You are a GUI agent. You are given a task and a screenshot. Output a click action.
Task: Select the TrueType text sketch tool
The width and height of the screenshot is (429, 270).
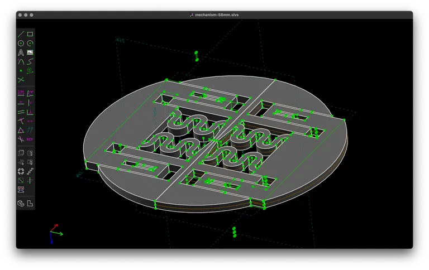point(21,52)
